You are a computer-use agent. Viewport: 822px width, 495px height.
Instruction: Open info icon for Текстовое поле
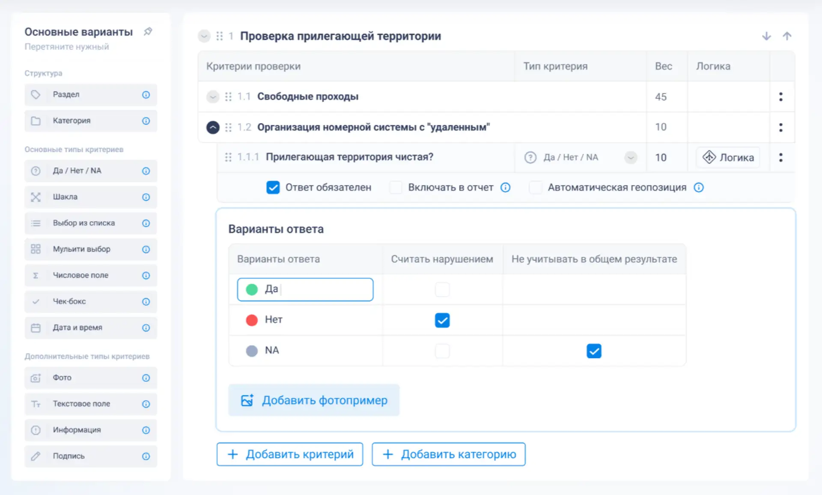[x=146, y=404]
